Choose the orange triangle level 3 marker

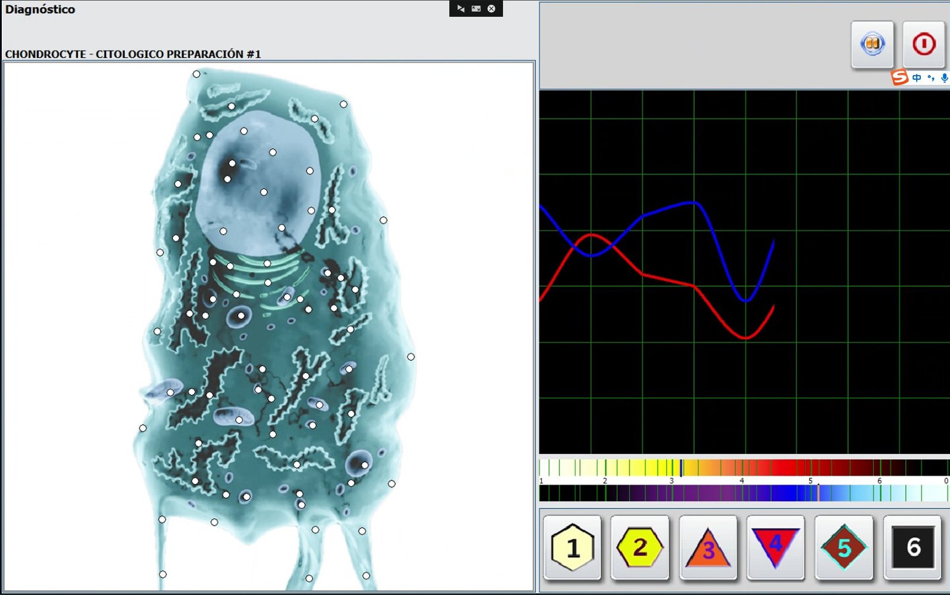pos(708,547)
